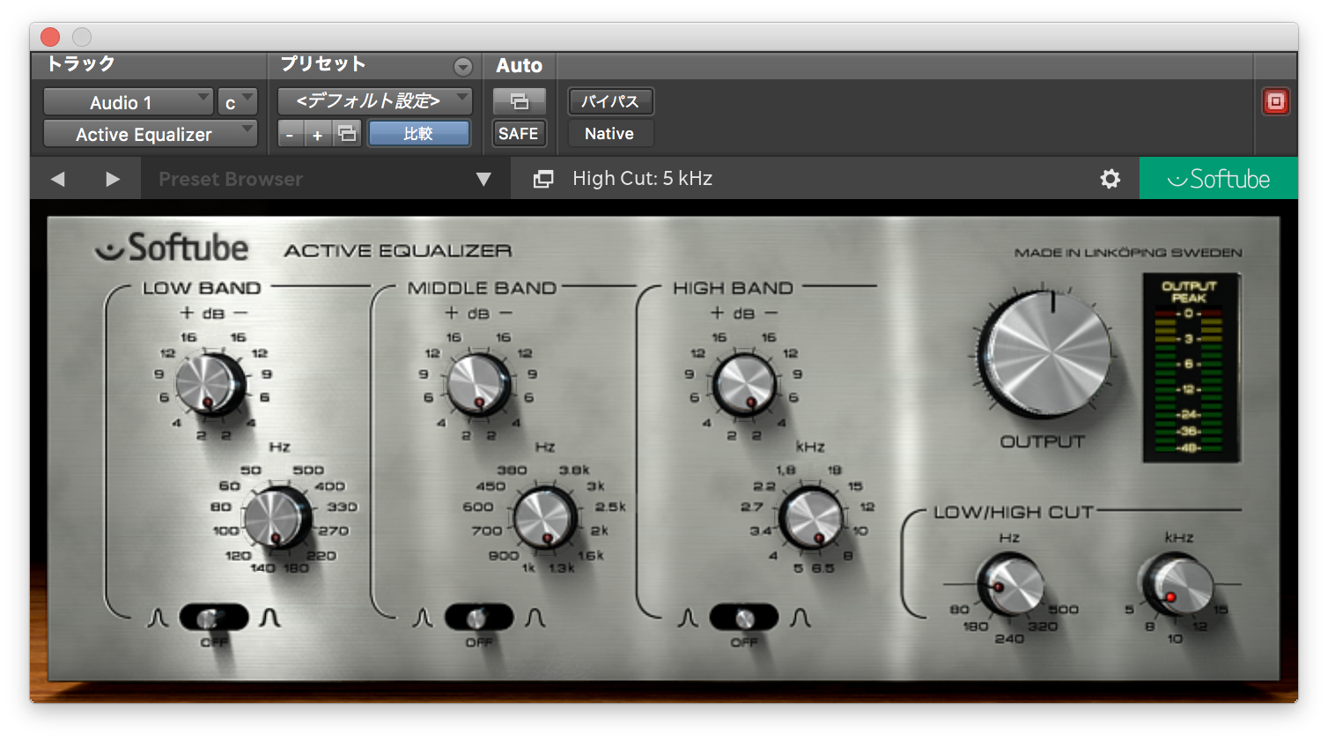Viewport: 1328px width, 740px height.
Task: Open the Audio 1 track dropdown
Action: click(128, 101)
